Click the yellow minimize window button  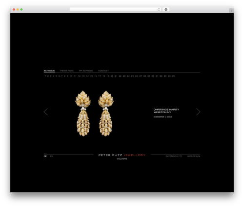click(18, 9)
